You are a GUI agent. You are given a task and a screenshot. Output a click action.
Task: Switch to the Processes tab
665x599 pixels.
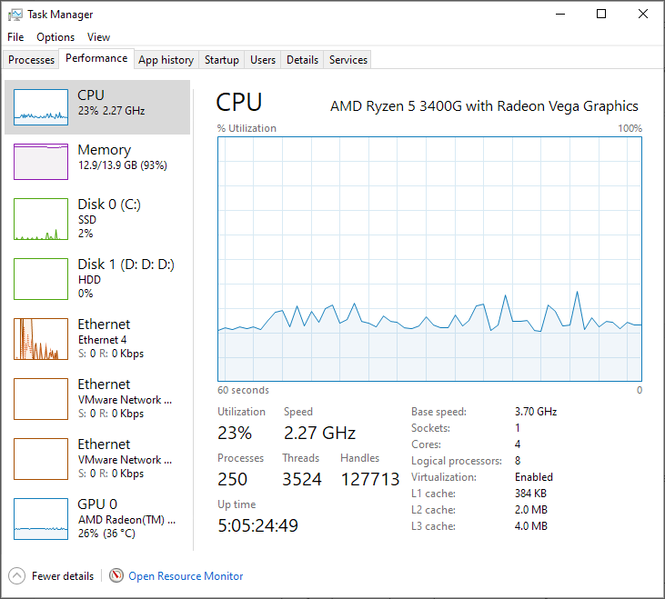click(x=32, y=60)
